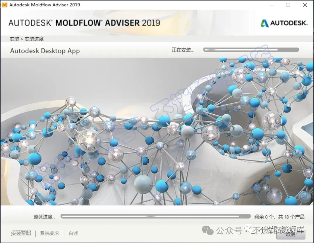Open the 自述 link
This screenshot has width=314, height=243.
[73, 233]
